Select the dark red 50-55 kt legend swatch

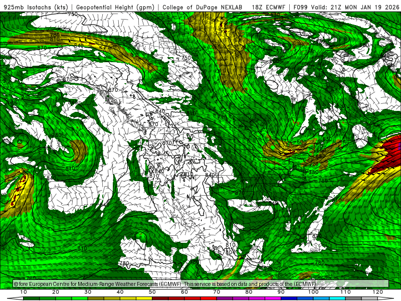point(160,298)
